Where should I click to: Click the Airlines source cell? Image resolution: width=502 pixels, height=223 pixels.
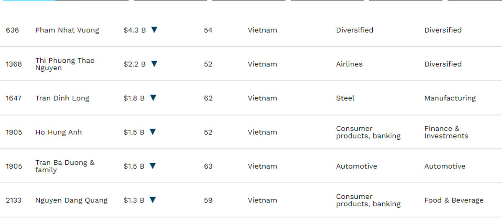tap(349, 64)
